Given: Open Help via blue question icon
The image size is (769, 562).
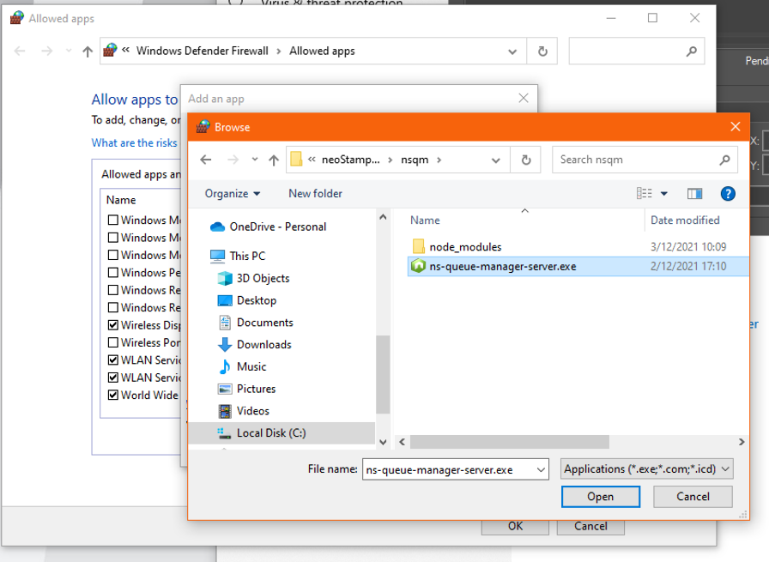Looking at the screenshot, I should point(728,194).
